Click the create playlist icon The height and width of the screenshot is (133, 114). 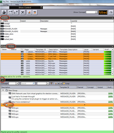point(16,12)
